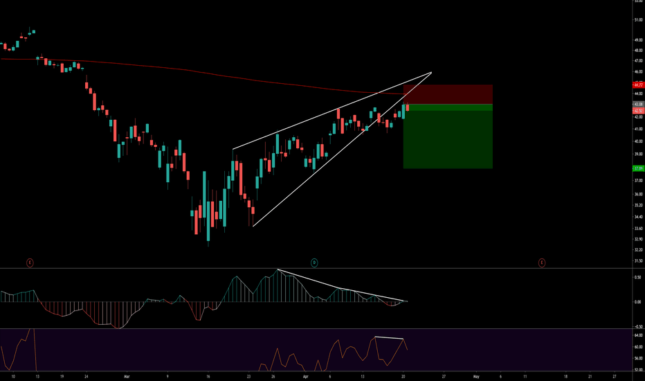Screen dimensions: 645x381
Task: Open the earnings E marker near the 10 date
Action: tap(30, 263)
